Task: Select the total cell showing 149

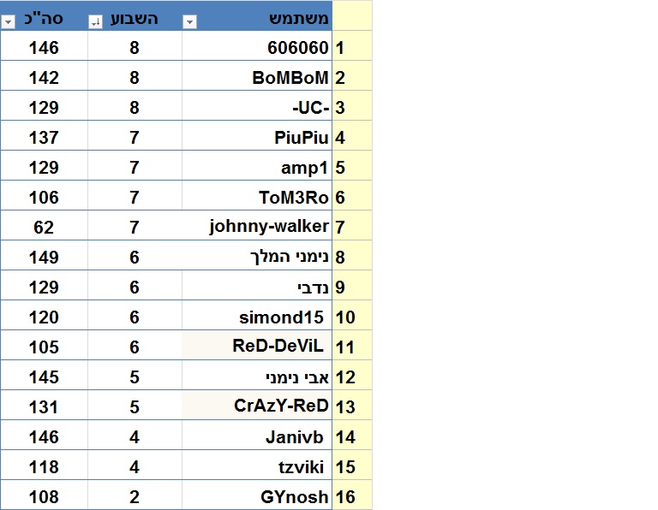Action: [44, 257]
